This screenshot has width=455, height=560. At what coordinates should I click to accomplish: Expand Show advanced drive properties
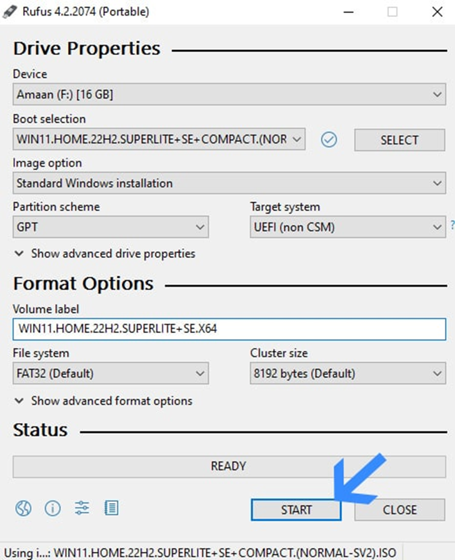coord(104,254)
